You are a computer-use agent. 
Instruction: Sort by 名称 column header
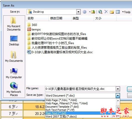(x=38, y=18)
